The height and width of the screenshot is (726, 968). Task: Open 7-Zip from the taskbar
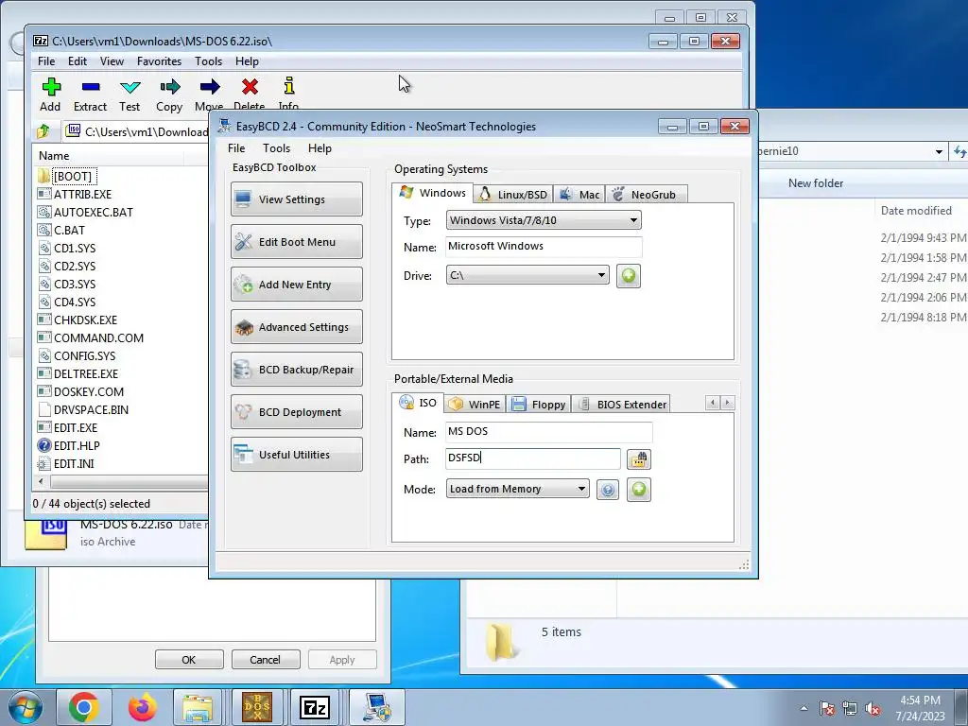315,707
